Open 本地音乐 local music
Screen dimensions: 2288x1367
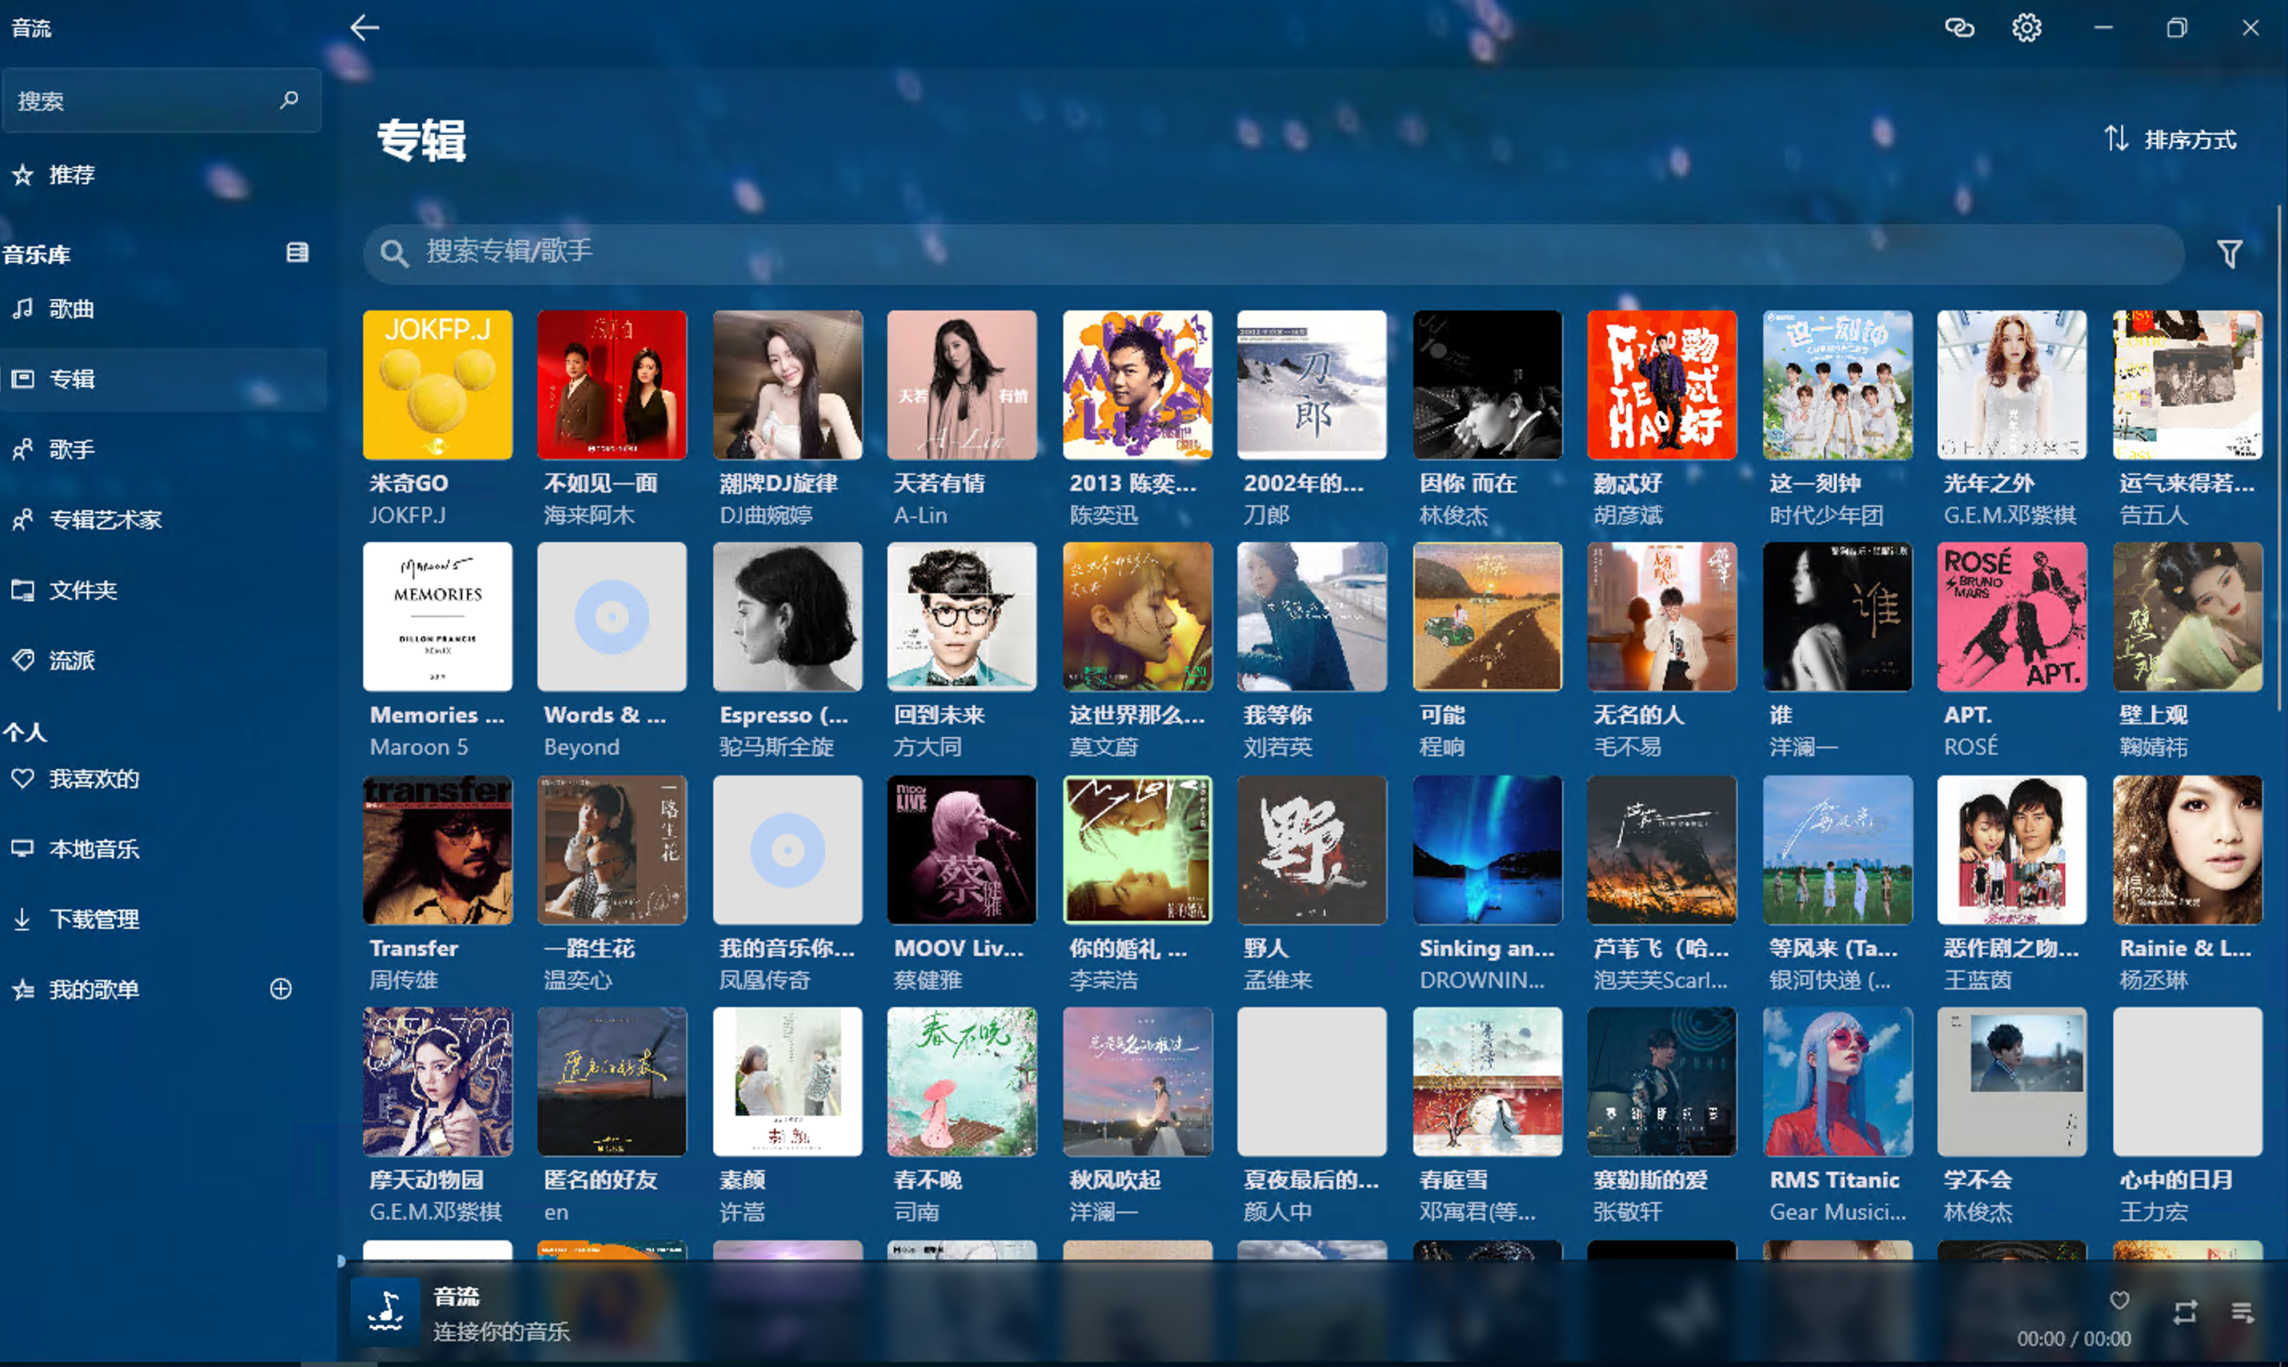(x=163, y=848)
